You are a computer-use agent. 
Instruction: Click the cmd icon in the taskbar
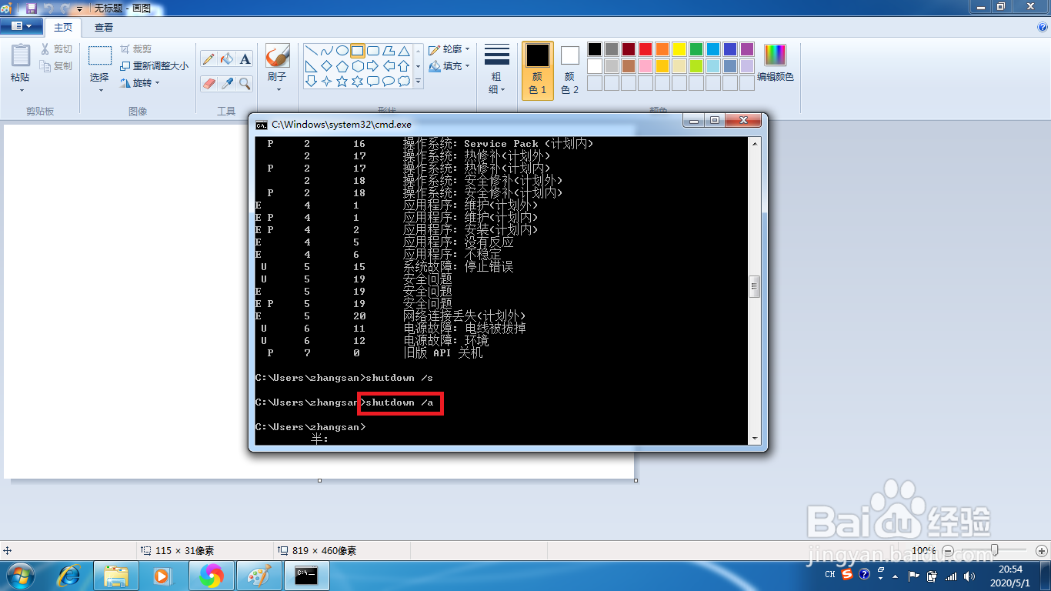tap(306, 575)
